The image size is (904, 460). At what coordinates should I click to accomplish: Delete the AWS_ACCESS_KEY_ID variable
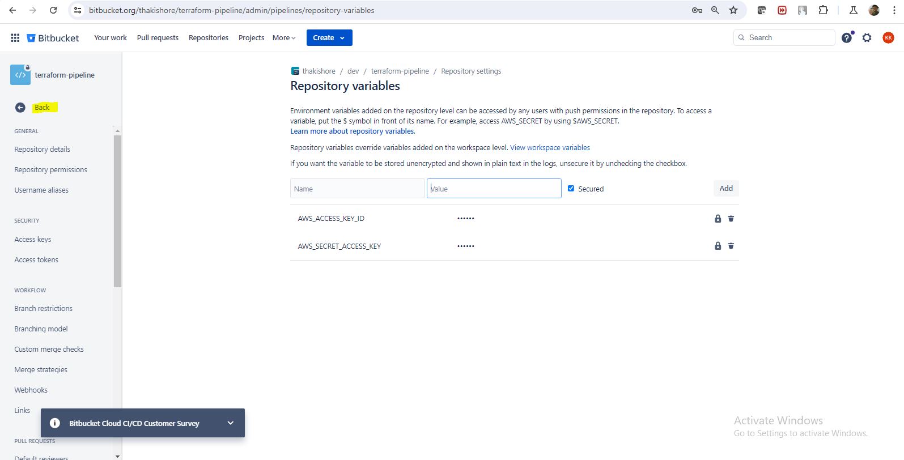click(731, 219)
